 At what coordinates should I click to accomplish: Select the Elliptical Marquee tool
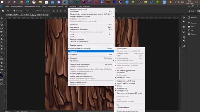click(2, 22)
